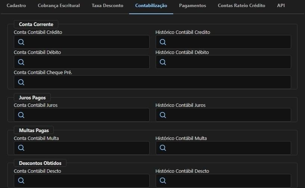Open lookup for Histórico Contábil Descto
The image size is (305, 188).
[x=163, y=181]
